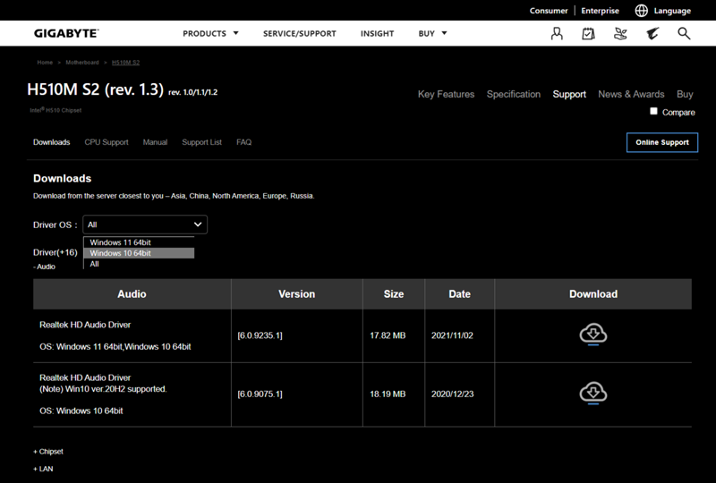Click the Driver(+16) category label
The height and width of the screenshot is (483, 716).
[55, 252]
